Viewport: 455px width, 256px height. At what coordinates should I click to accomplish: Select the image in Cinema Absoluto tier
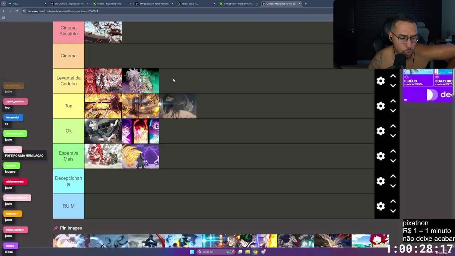(103, 32)
